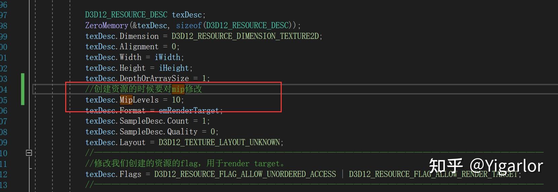
Task: Click the Chinese comment above MipLevels
Action: point(144,89)
